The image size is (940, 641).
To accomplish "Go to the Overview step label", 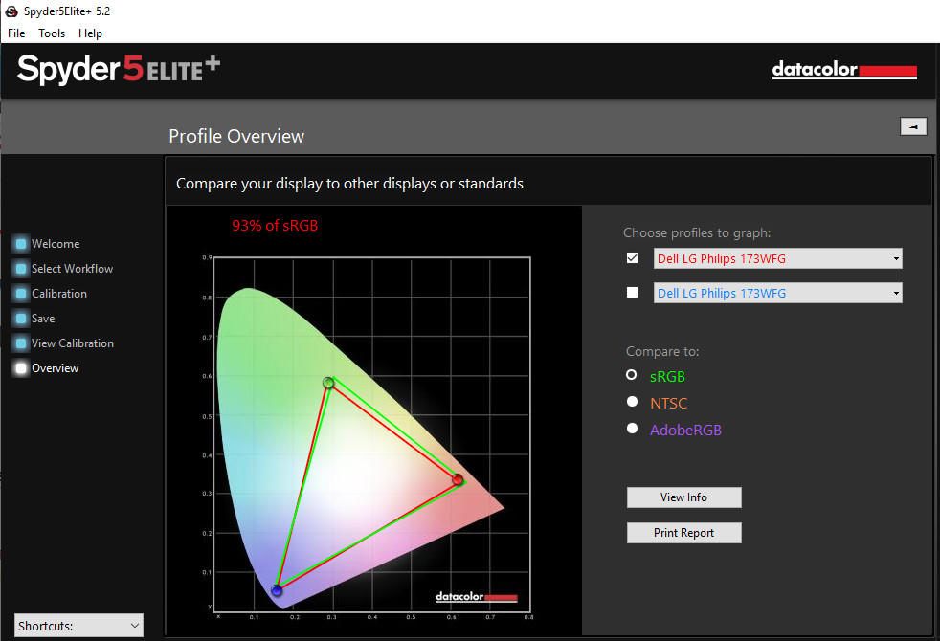I will pyautogui.click(x=55, y=367).
